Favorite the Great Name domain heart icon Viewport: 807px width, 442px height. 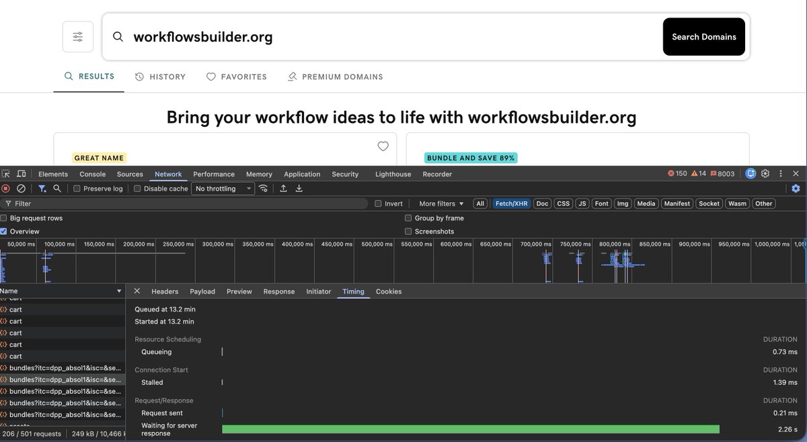click(383, 146)
